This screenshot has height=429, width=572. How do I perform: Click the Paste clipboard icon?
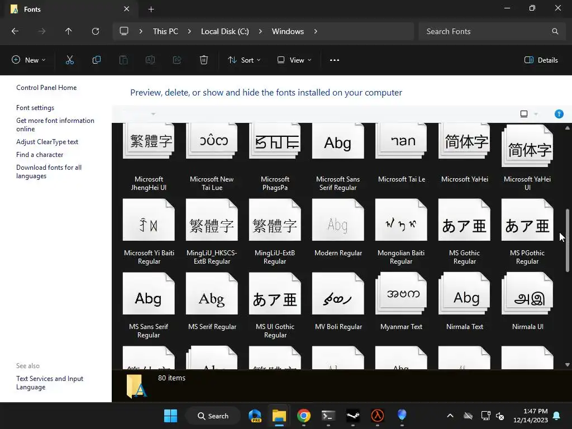coord(123,60)
